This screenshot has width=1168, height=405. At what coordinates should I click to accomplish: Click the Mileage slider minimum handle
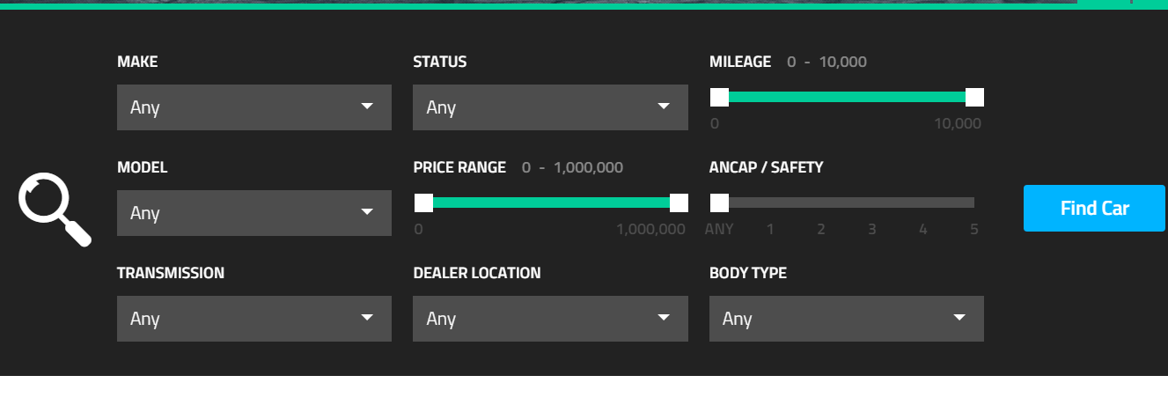(x=719, y=97)
